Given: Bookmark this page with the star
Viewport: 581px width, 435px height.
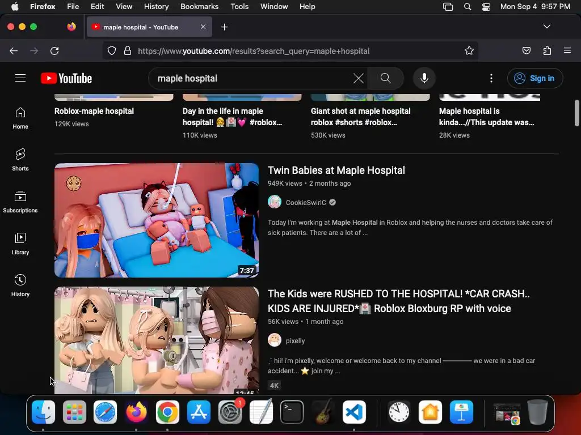Looking at the screenshot, I should point(469,50).
